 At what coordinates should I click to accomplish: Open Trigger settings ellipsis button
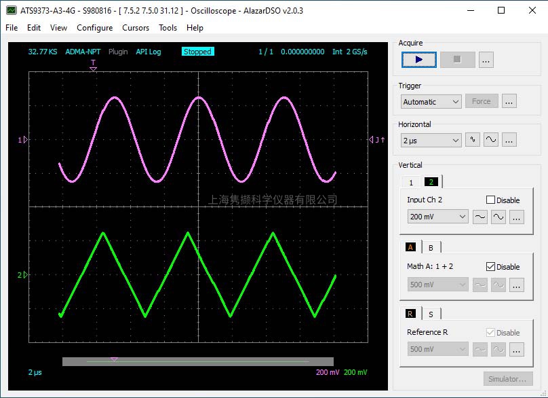(509, 101)
